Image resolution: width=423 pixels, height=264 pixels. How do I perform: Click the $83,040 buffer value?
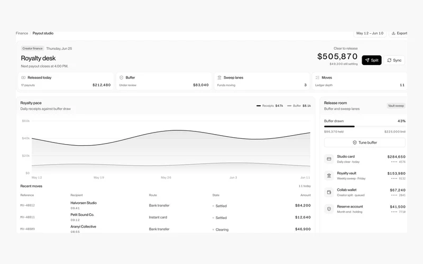point(201,85)
